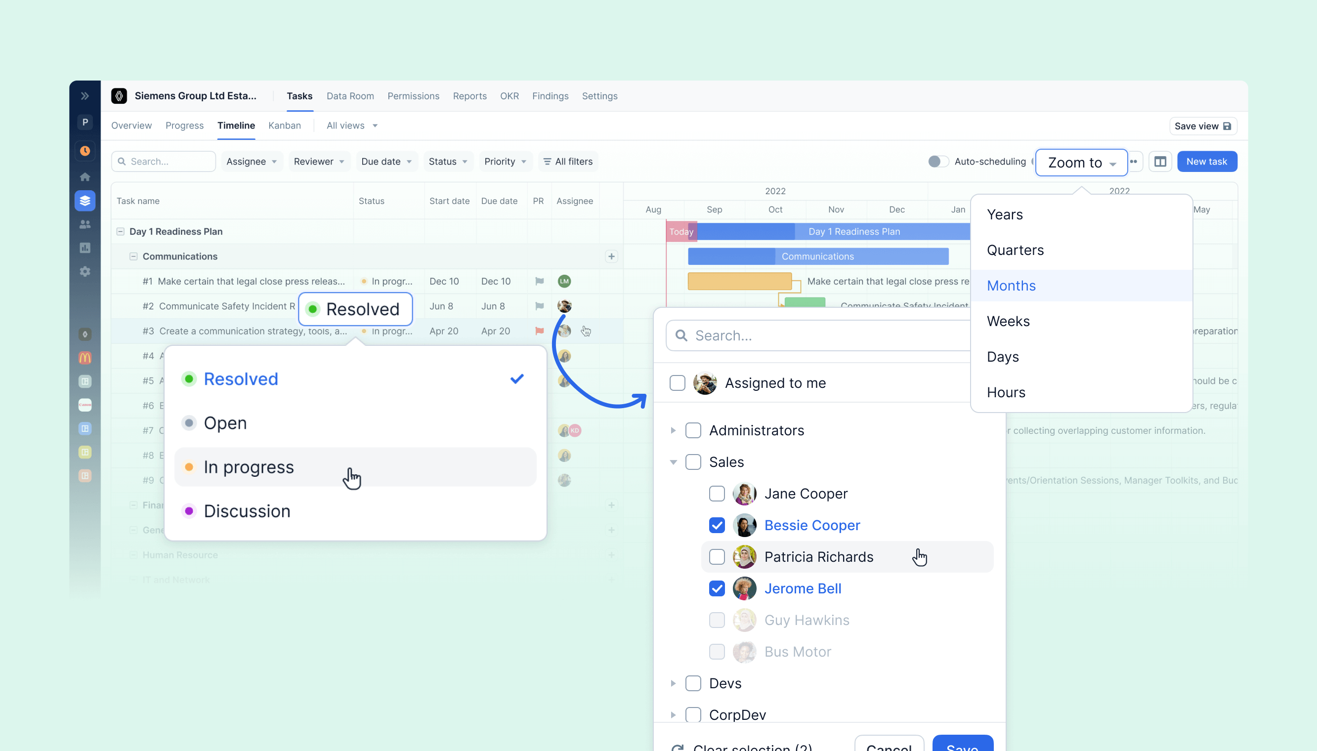Switch to the Kanban view tab
1317x751 pixels.
(x=284, y=125)
